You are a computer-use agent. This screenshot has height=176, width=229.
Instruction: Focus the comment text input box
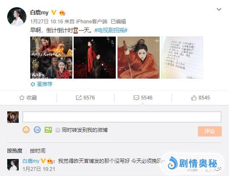tap(122, 117)
